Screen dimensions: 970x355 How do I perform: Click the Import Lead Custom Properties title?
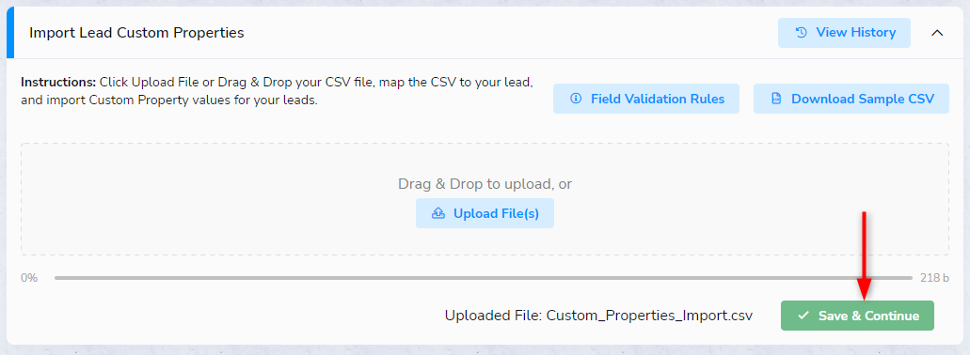[x=136, y=33]
